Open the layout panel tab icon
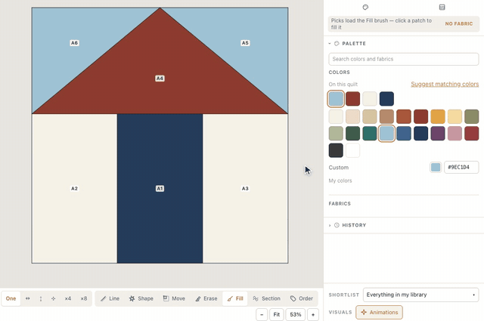The image size is (484, 321). coord(442,7)
